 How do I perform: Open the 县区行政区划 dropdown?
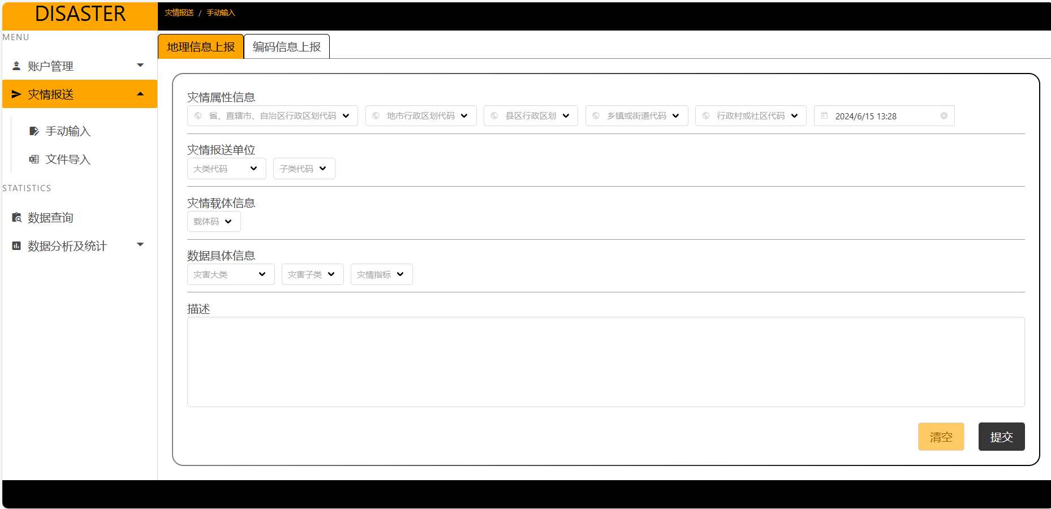(531, 116)
